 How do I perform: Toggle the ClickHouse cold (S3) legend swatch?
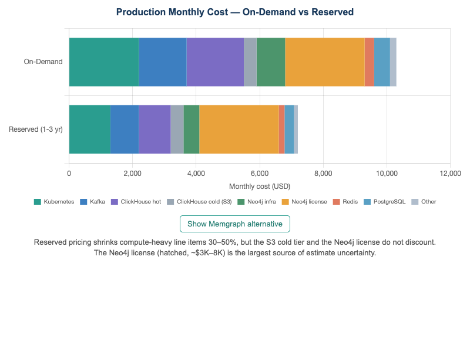click(x=170, y=202)
